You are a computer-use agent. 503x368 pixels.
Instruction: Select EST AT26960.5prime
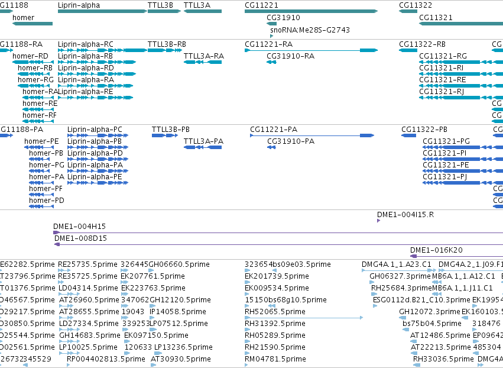point(89,300)
